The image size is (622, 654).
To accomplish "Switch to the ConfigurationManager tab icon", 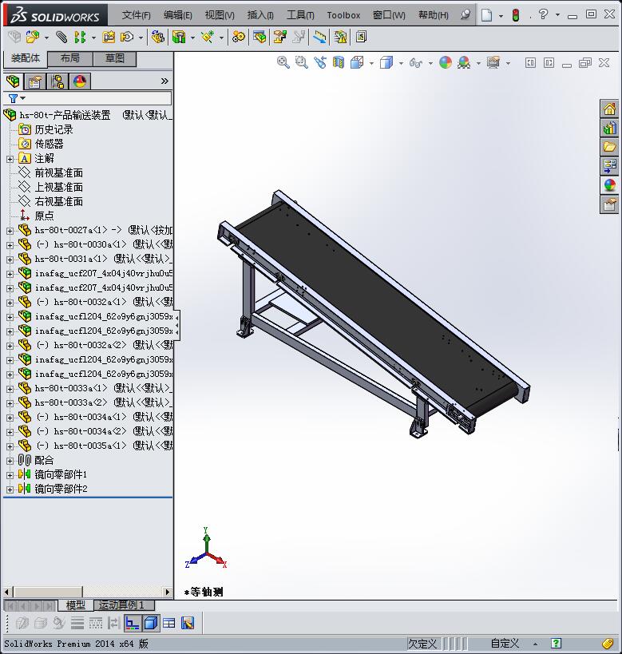I will pyautogui.click(x=57, y=81).
